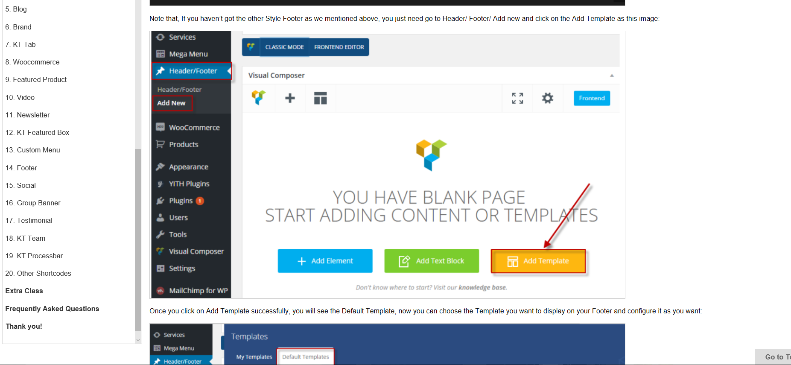Click the blue 'Frontend' button
Image resolution: width=791 pixels, height=365 pixels.
(592, 98)
